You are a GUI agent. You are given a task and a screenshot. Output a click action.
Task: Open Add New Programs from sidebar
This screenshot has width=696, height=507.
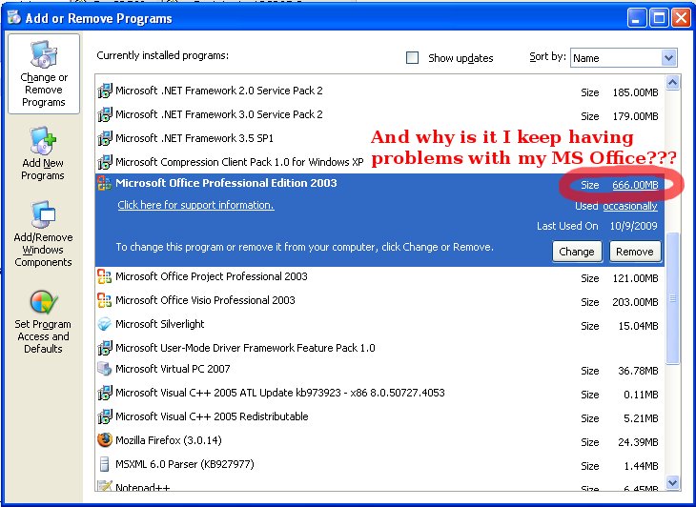pyautogui.click(x=43, y=141)
